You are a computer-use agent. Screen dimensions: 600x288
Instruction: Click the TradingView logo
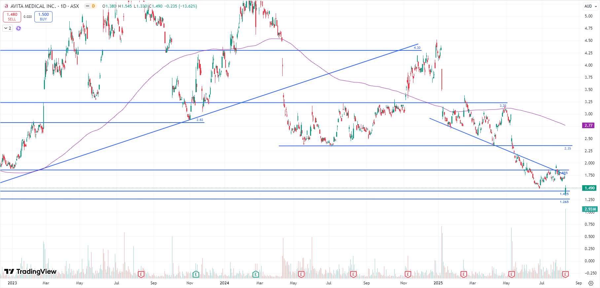30,272
